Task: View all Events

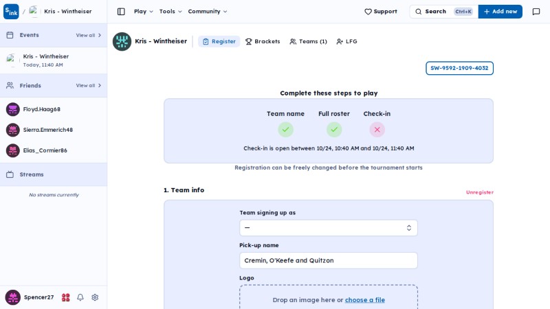Action: point(89,36)
